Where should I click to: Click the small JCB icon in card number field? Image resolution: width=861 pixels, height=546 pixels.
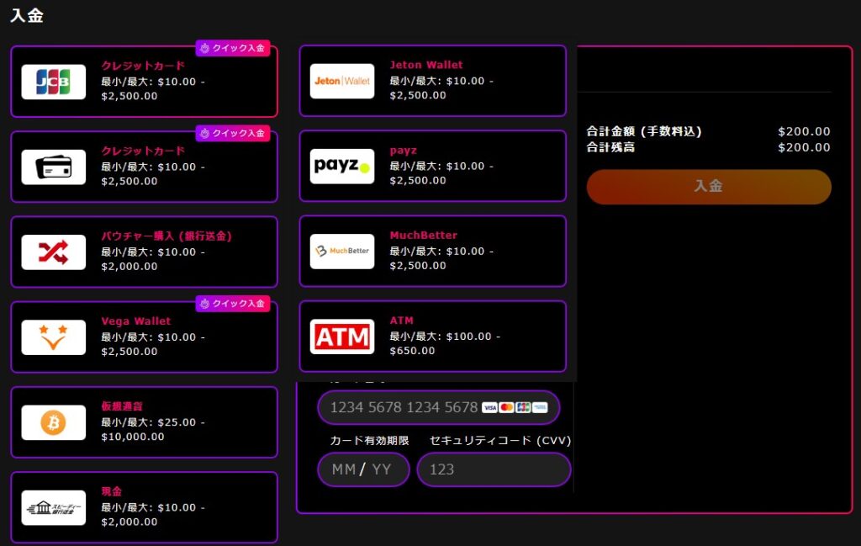click(523, 407)
